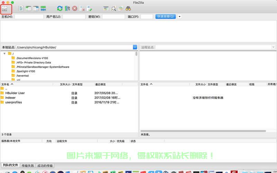Viewport: 277px width, 173px height.
Task: Click the 优先级 queue column header
Action: coord(123,141)
